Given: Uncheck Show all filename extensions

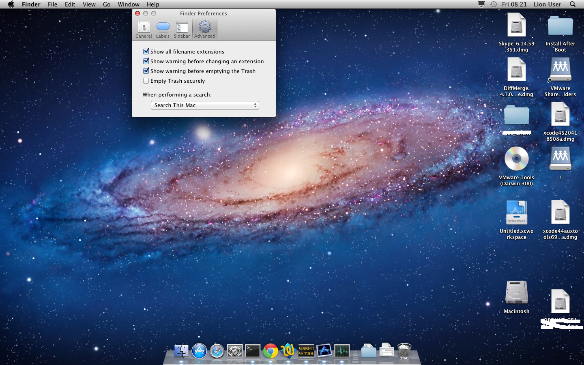Looking at the screenshot, I should tap(146, 52).
